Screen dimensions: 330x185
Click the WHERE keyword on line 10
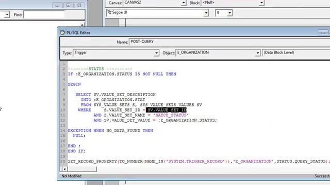coord(85,110)
